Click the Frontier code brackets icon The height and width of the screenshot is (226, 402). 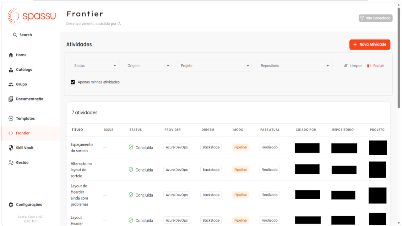point(11,133)
